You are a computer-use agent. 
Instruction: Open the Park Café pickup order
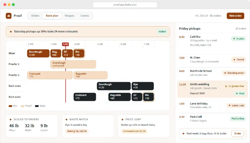[x=212, y=118]
